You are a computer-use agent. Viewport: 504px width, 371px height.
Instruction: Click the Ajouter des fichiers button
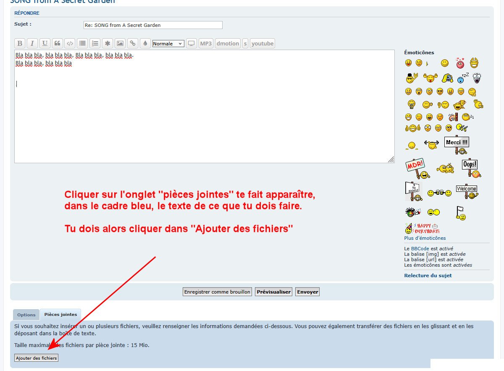(36, 358)
